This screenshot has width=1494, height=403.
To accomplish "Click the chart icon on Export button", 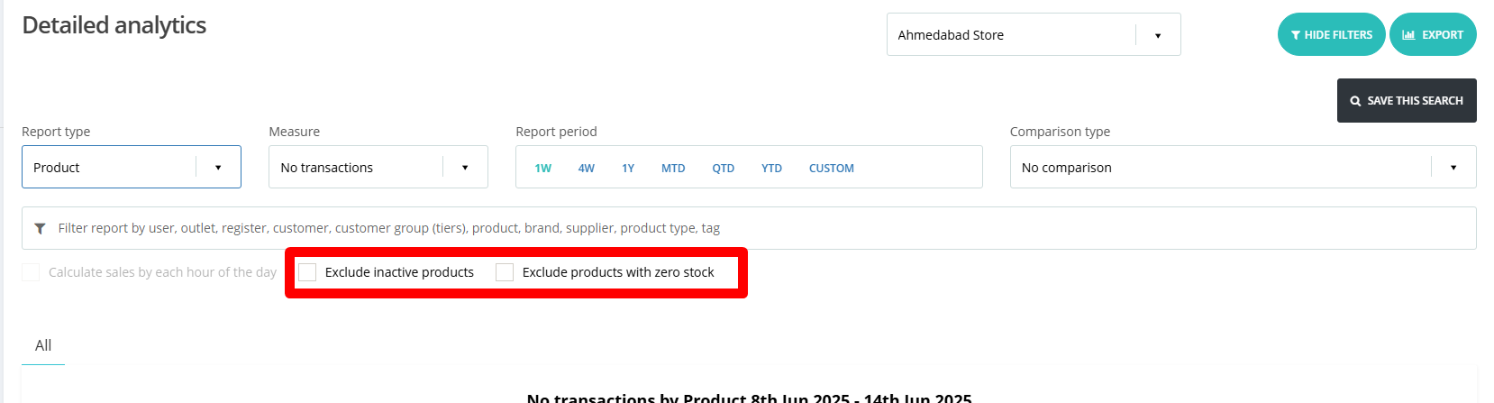I will [1408, 35].
